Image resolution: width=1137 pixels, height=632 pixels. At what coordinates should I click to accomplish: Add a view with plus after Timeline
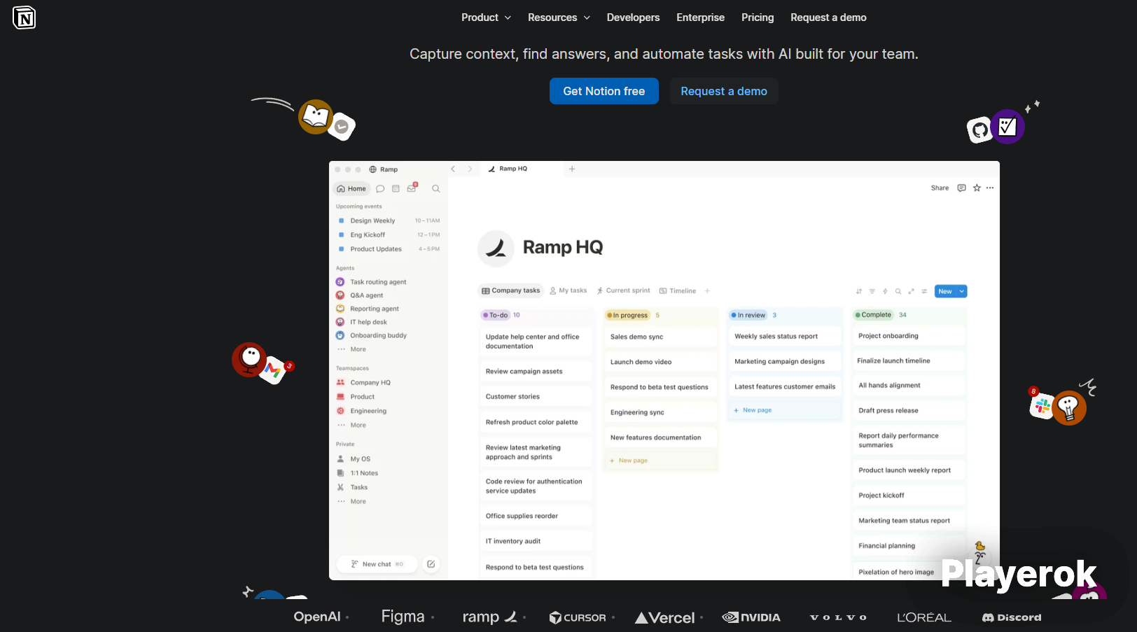point(707,291)
